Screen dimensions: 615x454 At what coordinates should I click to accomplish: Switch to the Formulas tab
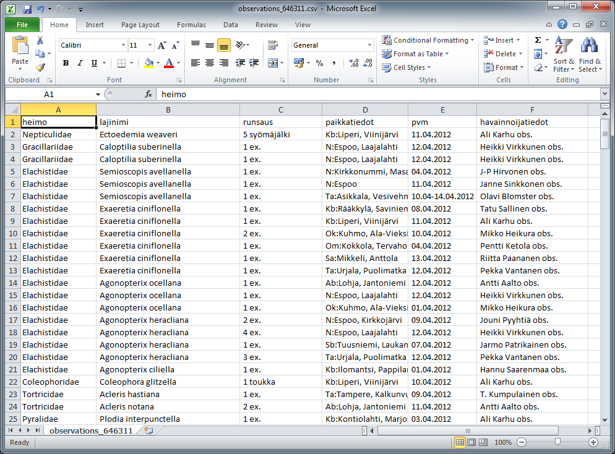191,25
